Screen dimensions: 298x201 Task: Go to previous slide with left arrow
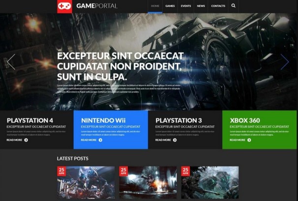[x=11, y=62]
